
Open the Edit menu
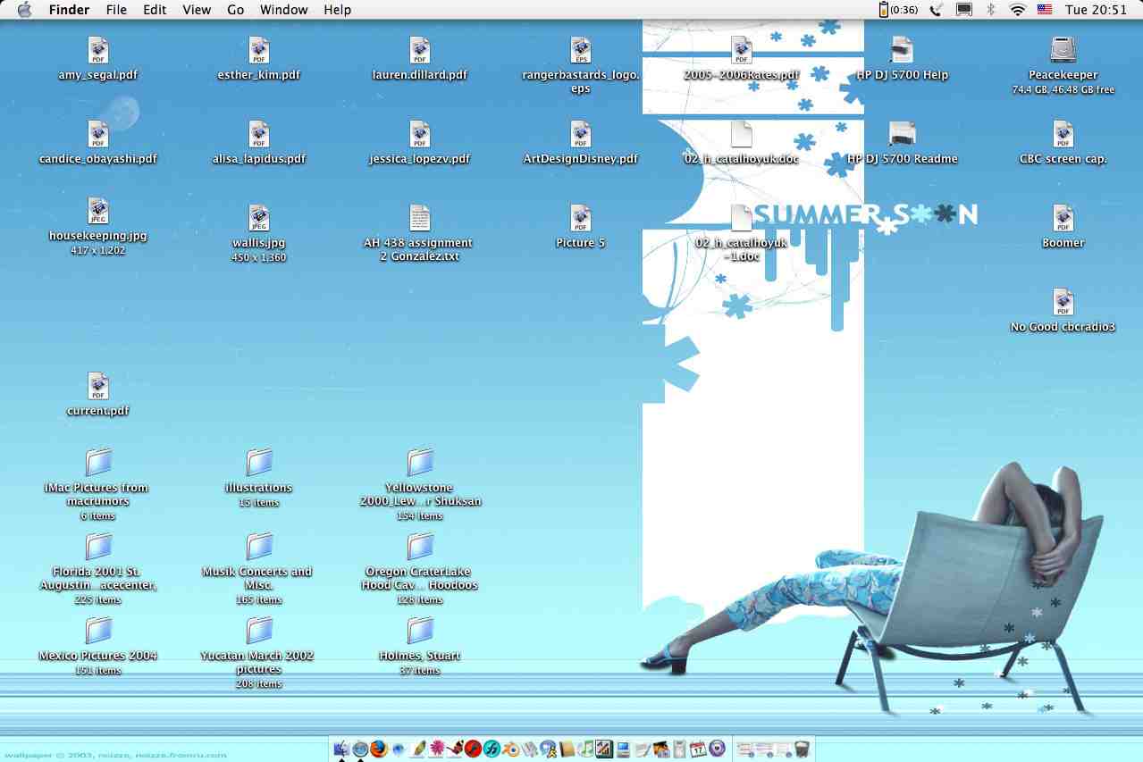tap(155, 10)
